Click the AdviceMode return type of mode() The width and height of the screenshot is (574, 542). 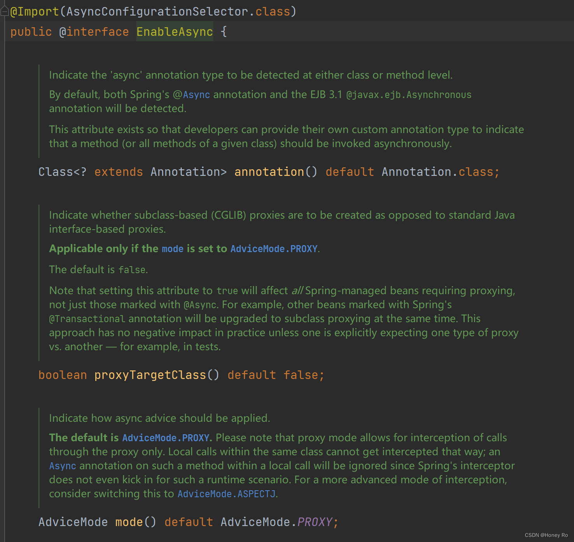click(73, 522)
